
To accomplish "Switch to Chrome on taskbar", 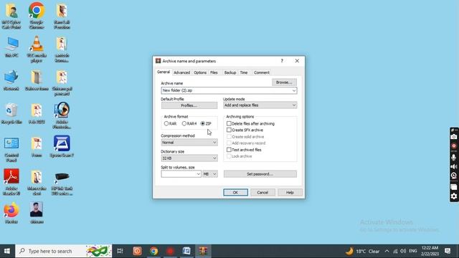I will tap(154, 251).
